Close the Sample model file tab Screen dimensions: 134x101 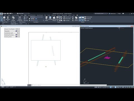click(x=18, y=24)
